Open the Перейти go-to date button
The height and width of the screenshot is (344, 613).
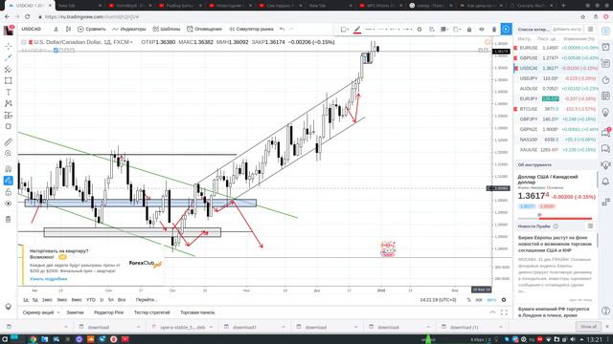pos(147,300)
